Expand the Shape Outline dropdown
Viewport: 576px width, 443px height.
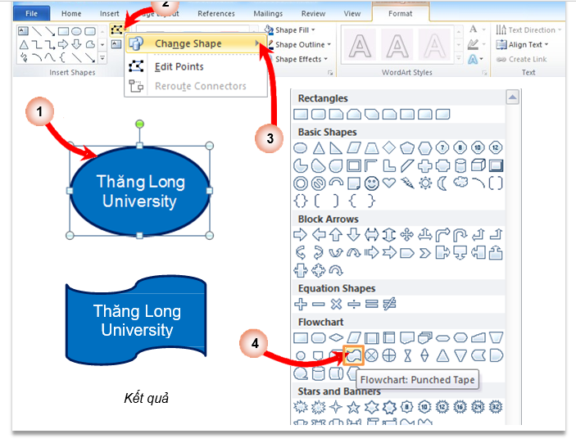click(302, 45)
